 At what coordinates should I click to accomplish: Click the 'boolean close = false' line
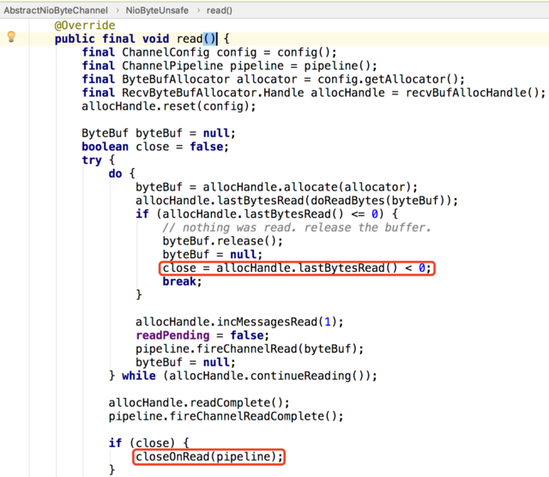(x=155, y=147)
